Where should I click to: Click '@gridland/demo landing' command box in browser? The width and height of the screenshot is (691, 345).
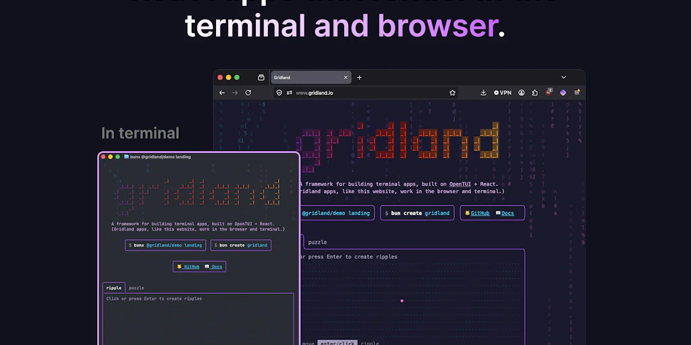tap(337, 213)
